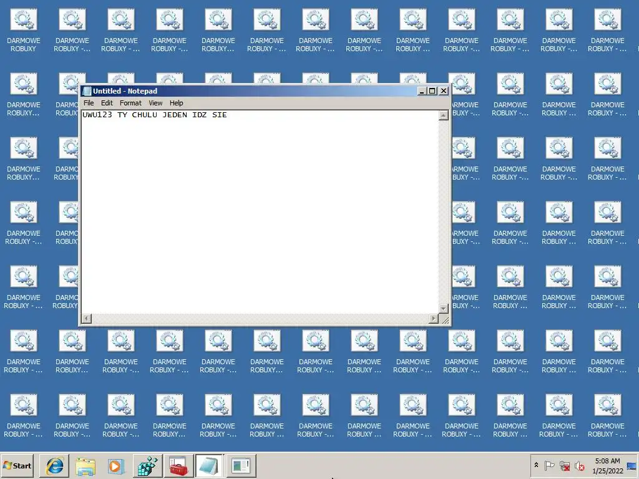Open the Registry Editor cubes icon in taskbar
The height and width of the screenshot is (479, 639).
(x=147, y=466)
